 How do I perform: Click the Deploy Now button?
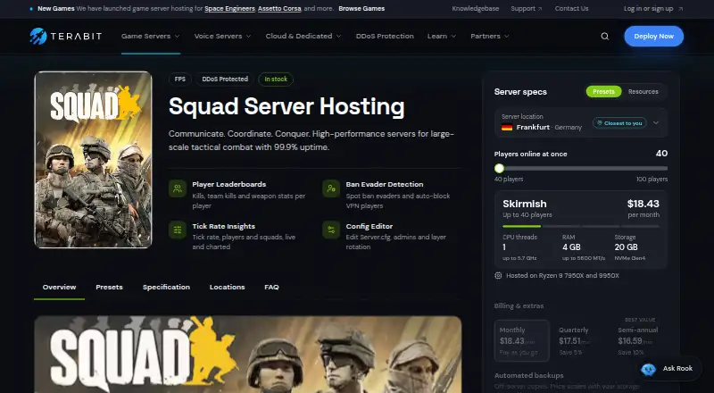coord(653,36)
